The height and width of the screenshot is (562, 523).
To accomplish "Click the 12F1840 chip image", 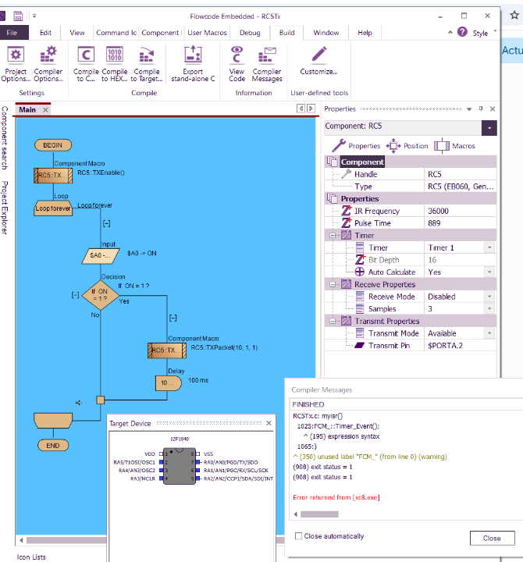I will pos(180,466).
